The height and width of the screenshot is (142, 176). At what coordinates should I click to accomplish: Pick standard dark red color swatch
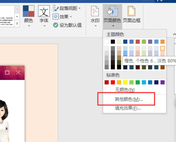click(107, 82)
